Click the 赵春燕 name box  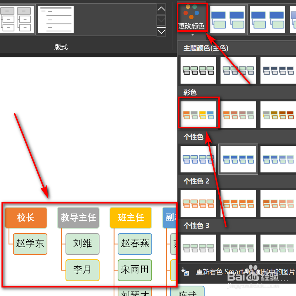(135, 244)
